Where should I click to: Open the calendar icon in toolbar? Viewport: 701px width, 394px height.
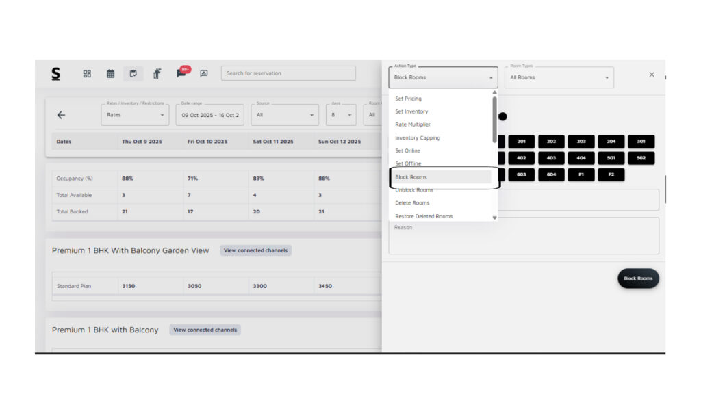110,73
